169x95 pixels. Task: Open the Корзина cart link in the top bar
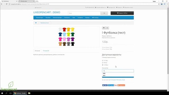tap(119, 7)
